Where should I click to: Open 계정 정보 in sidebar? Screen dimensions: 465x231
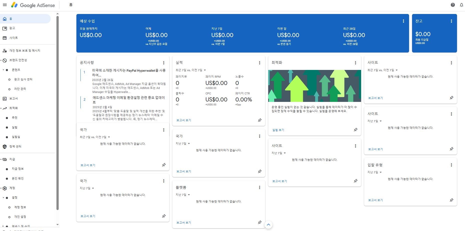(20, 207)
